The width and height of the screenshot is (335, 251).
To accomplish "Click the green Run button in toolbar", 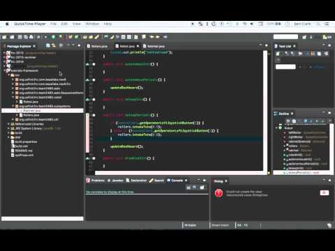I will pos(53,37).
